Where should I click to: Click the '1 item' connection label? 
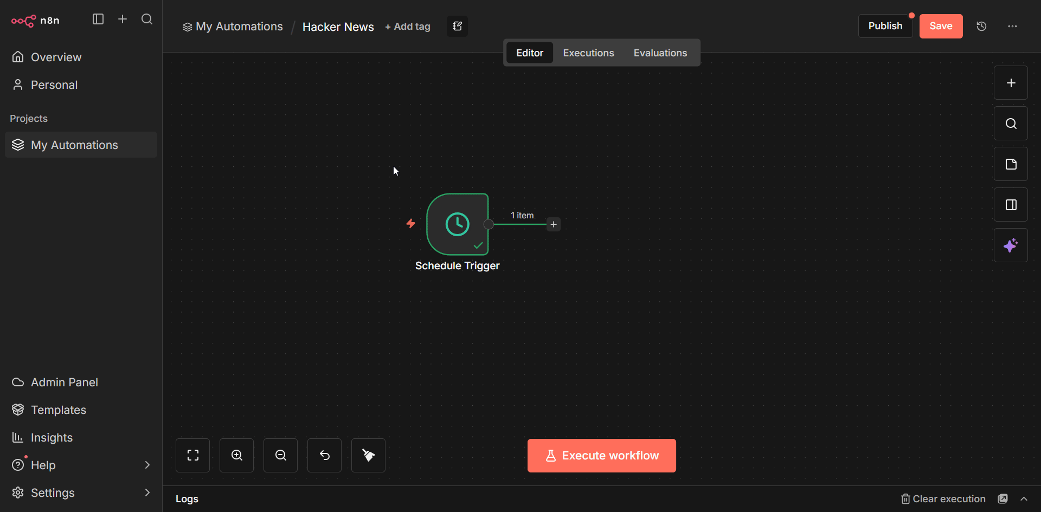coord(522,215)
